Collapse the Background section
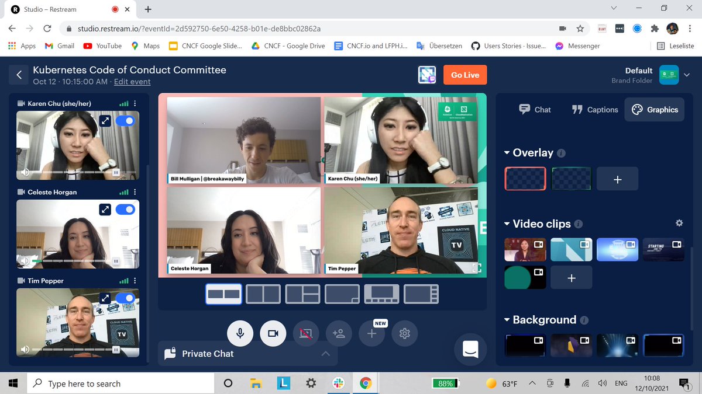Image resolution: width=702 pixels, height=394 pixels. coord(507,320)
